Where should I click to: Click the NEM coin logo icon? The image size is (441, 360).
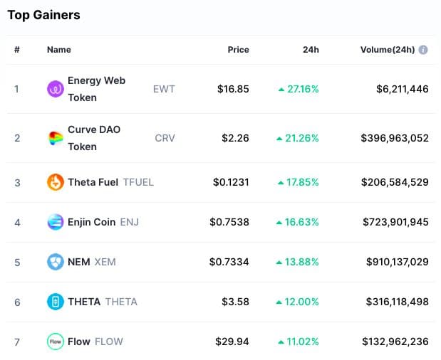click(55, 262)
